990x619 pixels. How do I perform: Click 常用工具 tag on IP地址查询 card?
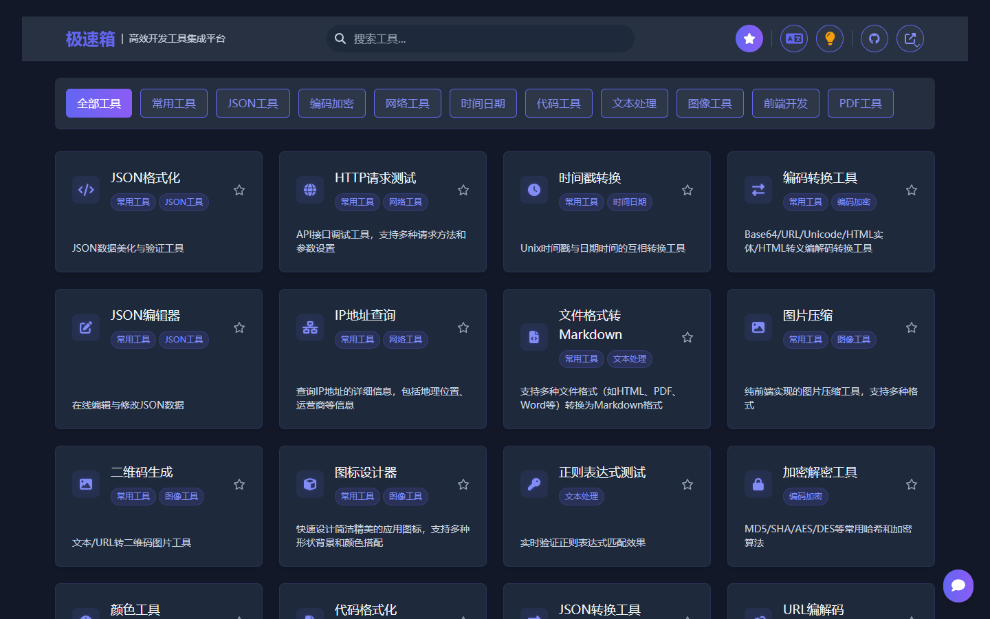click(357, 340)
